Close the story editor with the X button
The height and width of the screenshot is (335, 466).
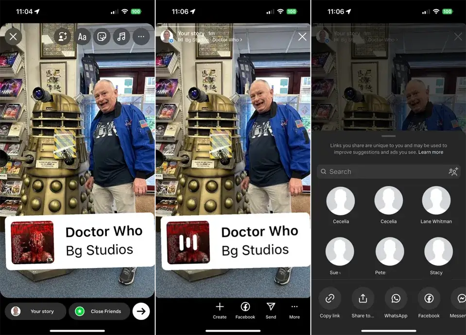[x=13, y=36]
